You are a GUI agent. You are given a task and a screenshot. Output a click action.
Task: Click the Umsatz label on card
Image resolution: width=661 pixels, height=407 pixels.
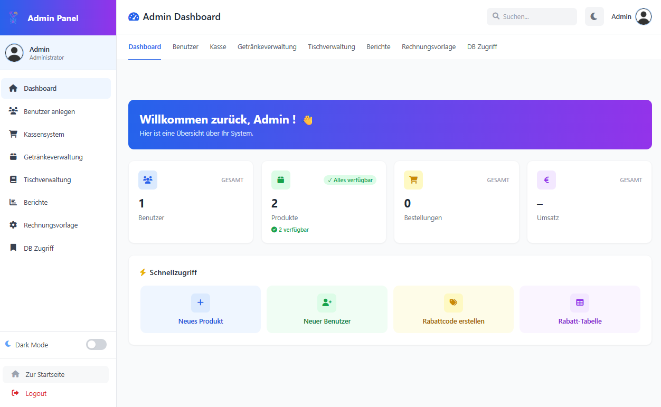(548, 217)
